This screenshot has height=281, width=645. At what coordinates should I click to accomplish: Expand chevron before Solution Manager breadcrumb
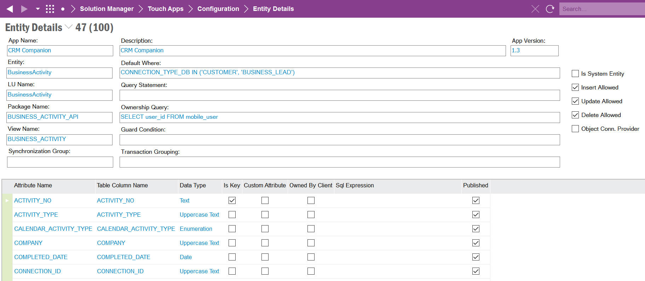point(73,9)
